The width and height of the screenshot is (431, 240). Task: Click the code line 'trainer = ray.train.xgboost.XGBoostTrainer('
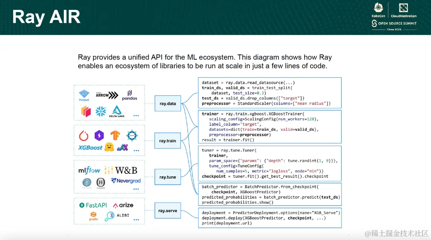253,114
